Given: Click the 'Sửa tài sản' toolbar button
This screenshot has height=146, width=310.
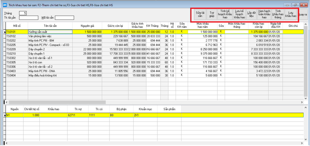Looking at the screenshot, I should 200,15.
